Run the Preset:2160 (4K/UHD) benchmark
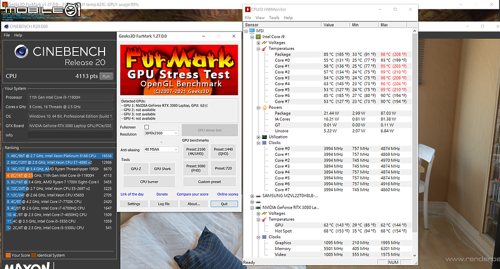500x269 pixels. pyautogui.click(x=196, y=151)
